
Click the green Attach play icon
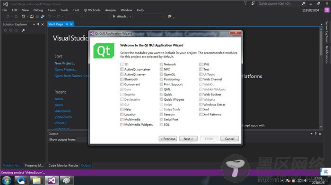pyautogui.click(x=114, y=16)
